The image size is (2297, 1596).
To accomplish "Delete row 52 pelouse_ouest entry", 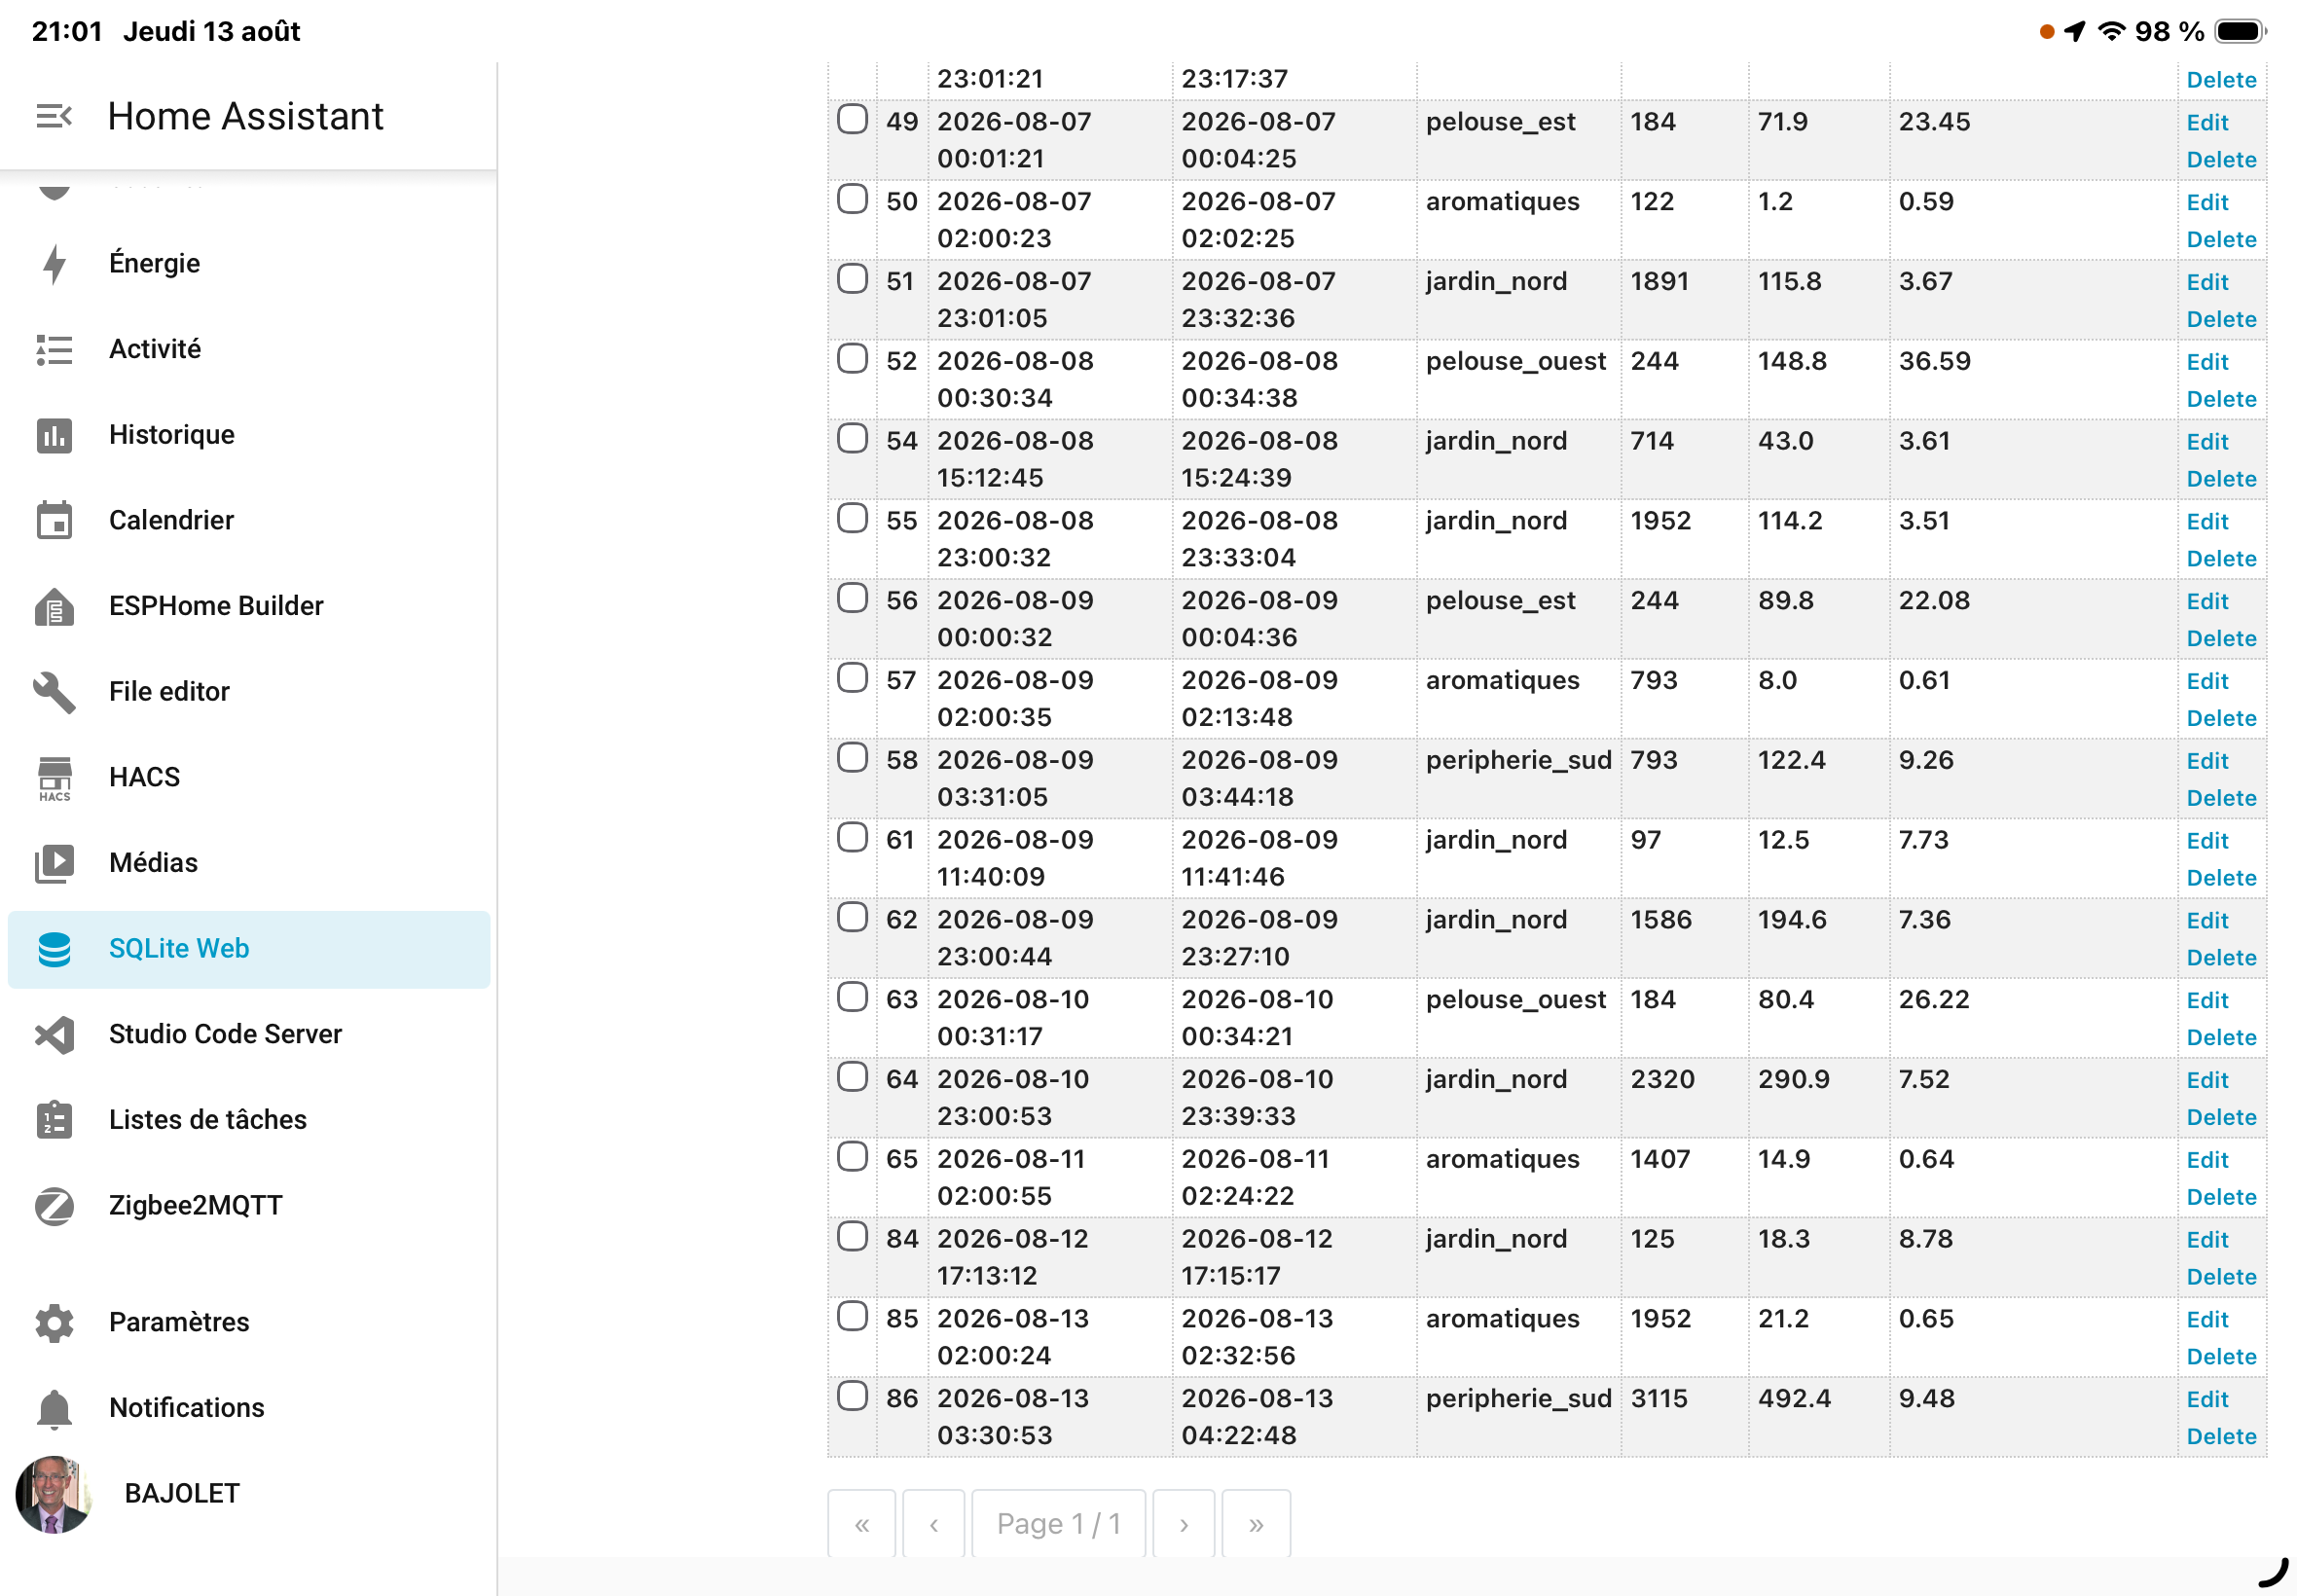I will [2220, 399].
